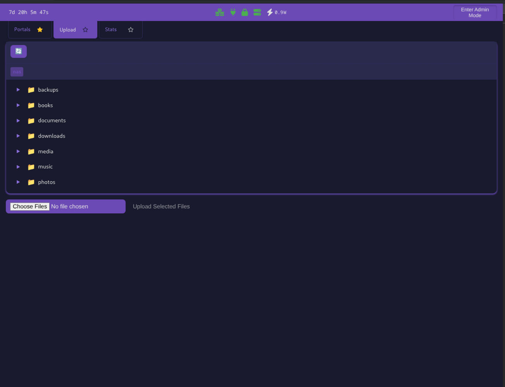Mark the Stats tab as favorite
The image size is (505, 387).
(131, 29)
